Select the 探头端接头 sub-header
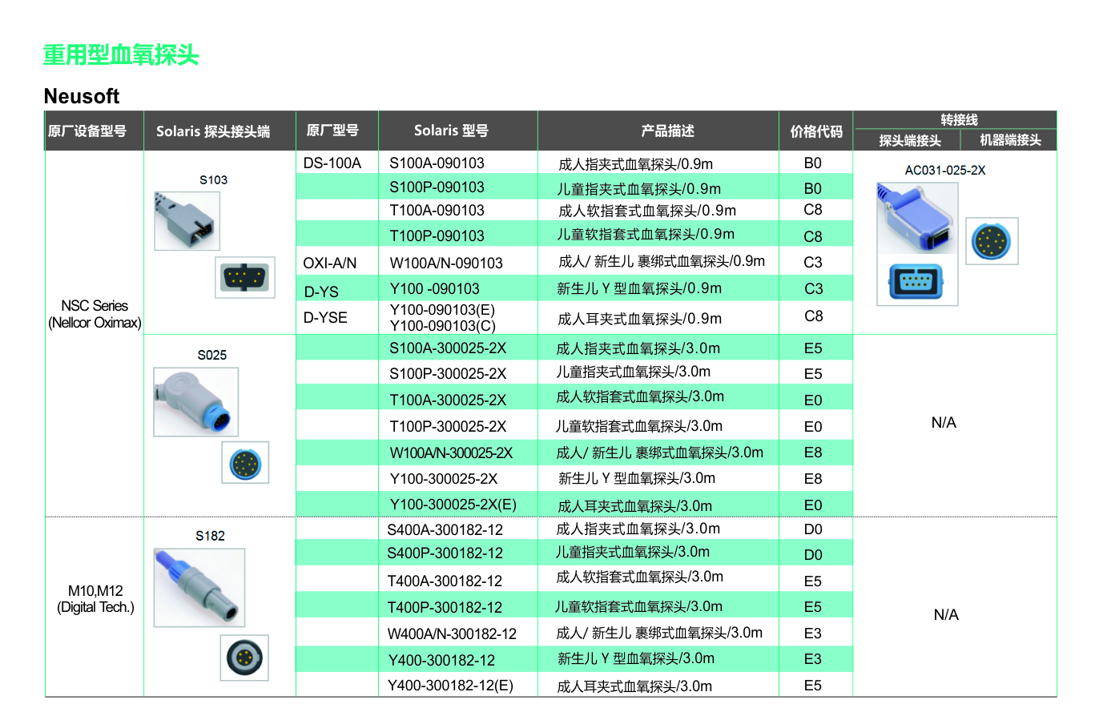The image size is (1099, 724). point(910,140)
